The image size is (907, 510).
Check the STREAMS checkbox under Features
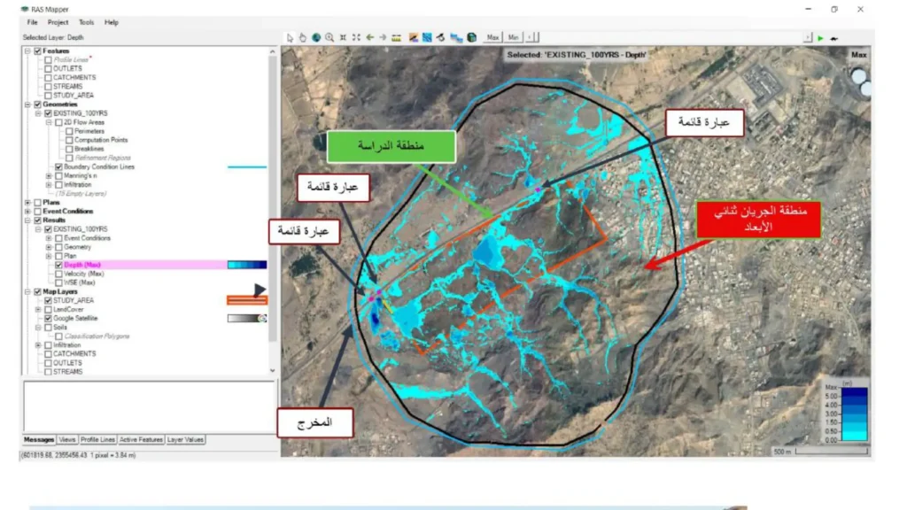coord(48,86)
